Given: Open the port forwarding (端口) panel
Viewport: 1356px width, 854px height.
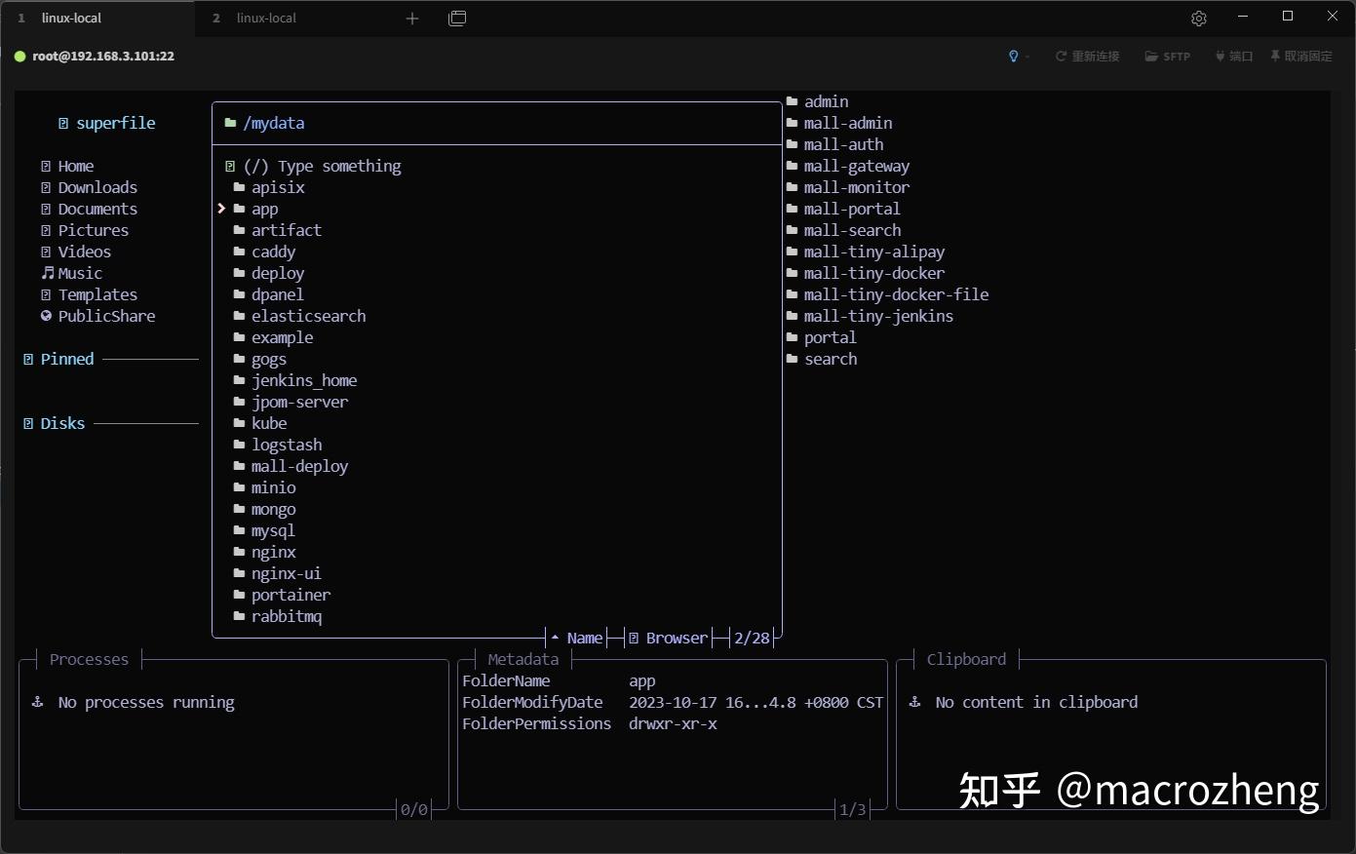Looking at the screenshot, I should tap(1233, 56).
